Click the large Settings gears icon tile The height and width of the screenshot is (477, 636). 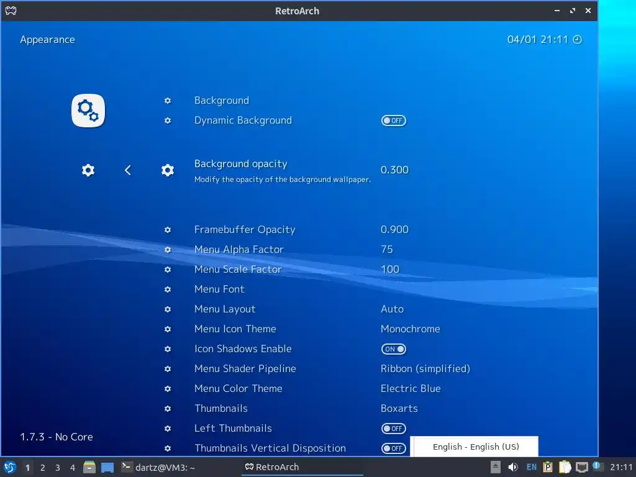[88, 111]
